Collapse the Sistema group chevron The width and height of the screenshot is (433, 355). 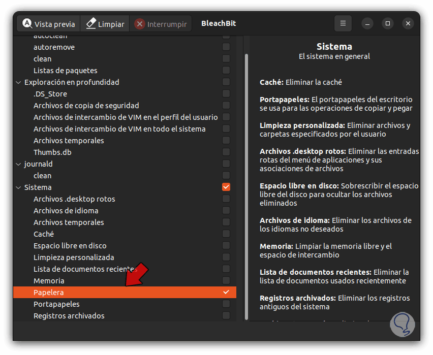[18, 187]
